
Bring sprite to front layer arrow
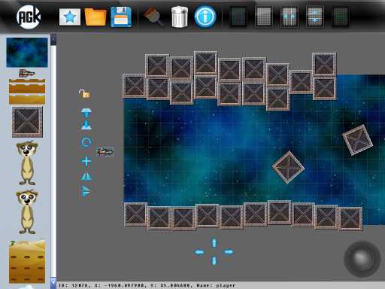(x=86, y=113)
